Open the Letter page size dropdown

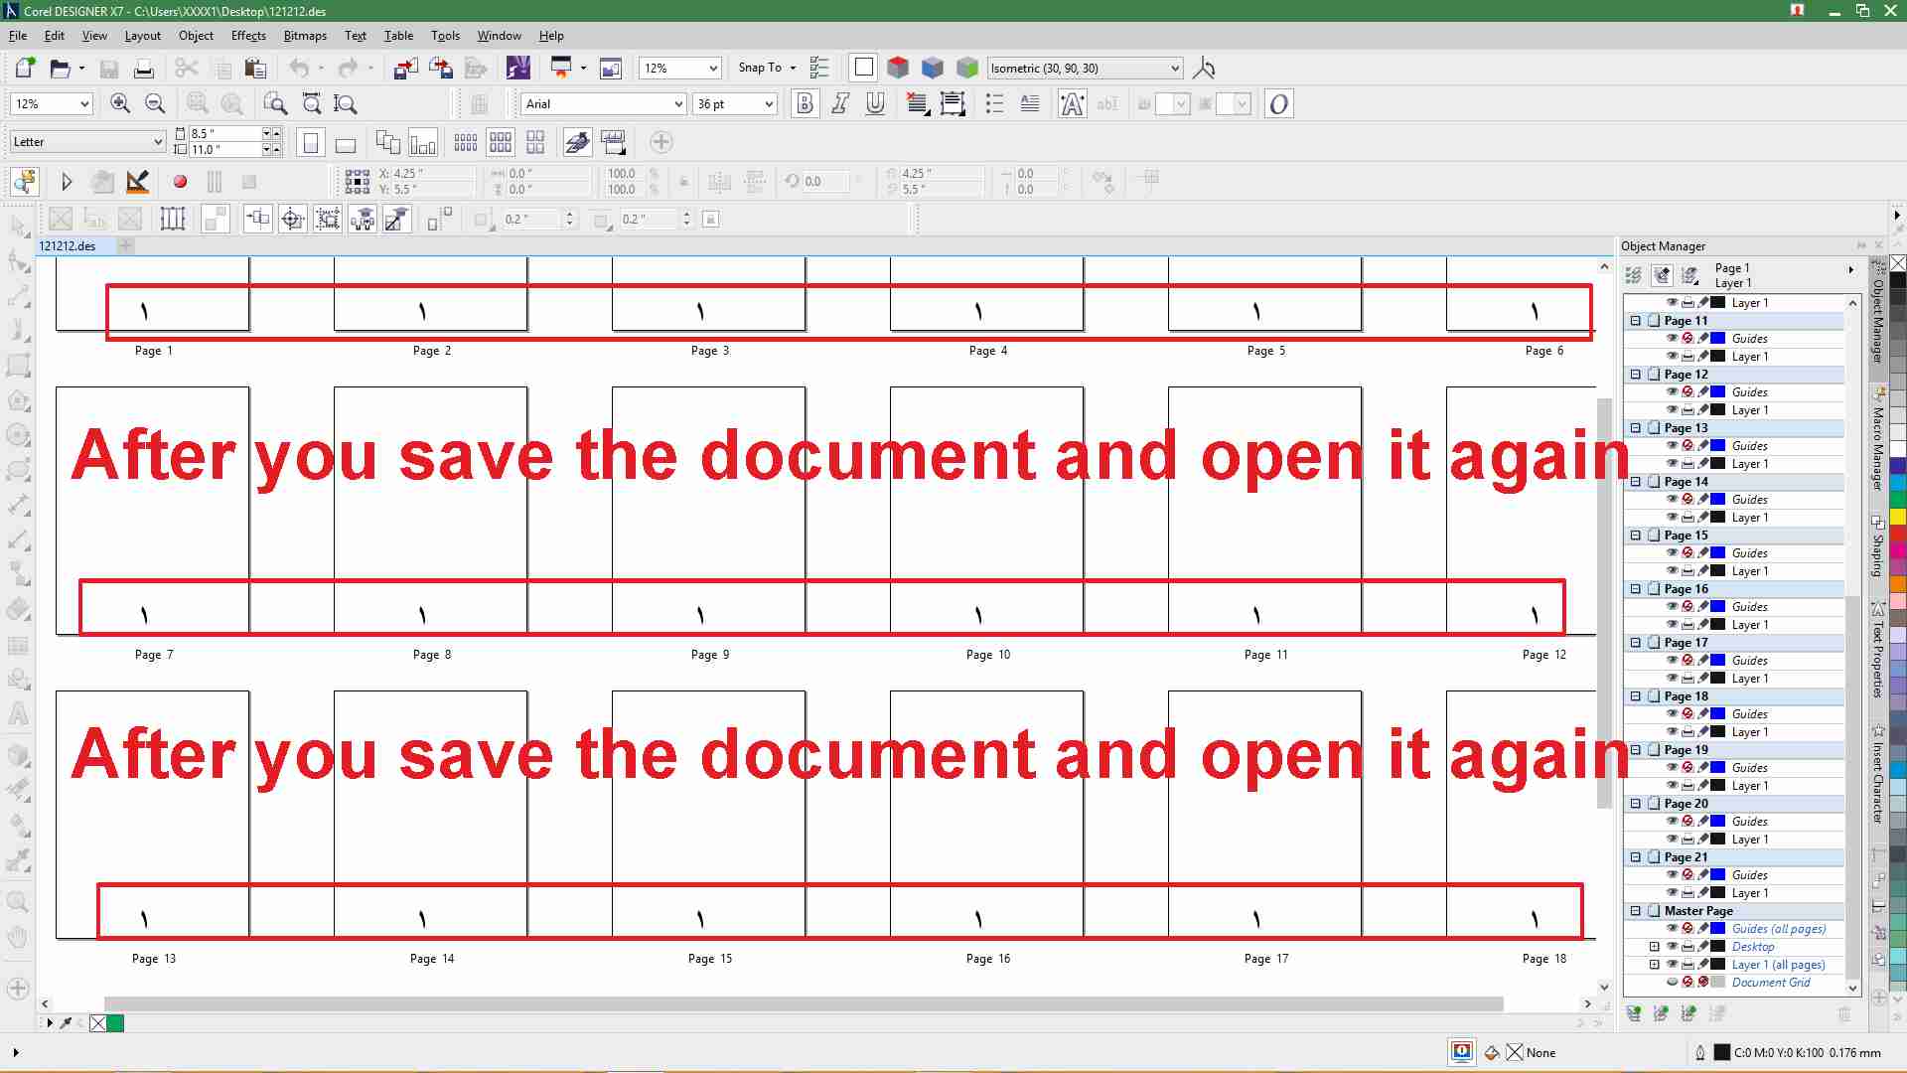pyautogui.click(x=157, y=142)
